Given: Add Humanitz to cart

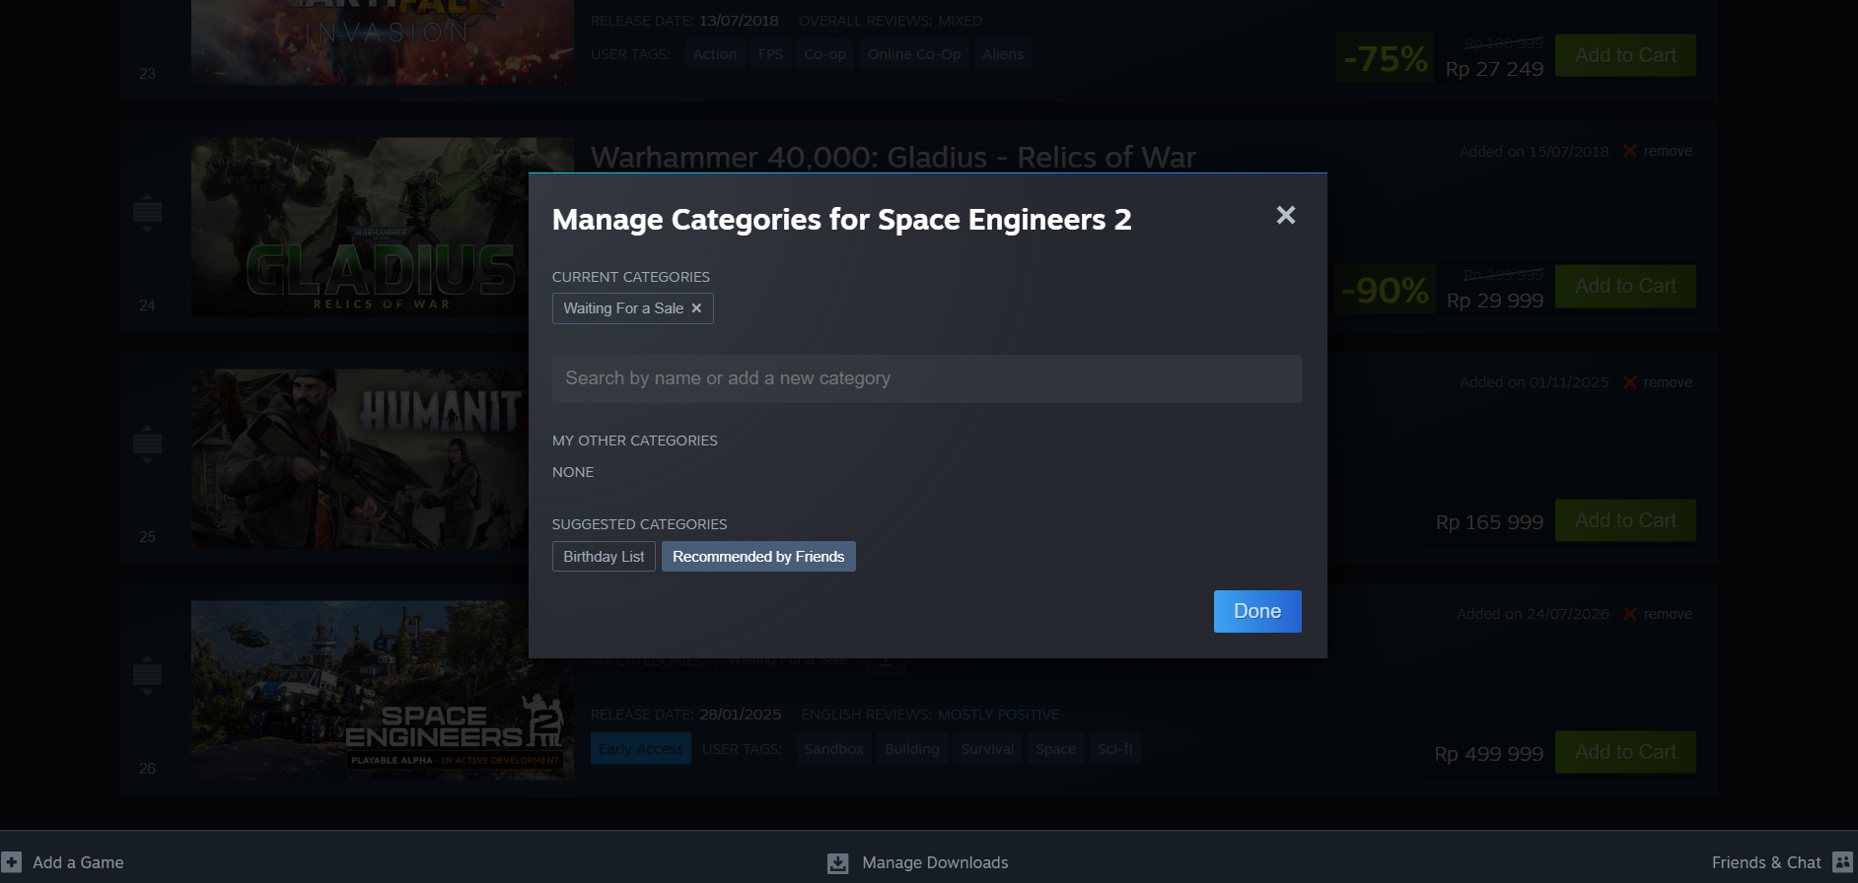Looking at the screenshot, I should (x=1625, y=520).
